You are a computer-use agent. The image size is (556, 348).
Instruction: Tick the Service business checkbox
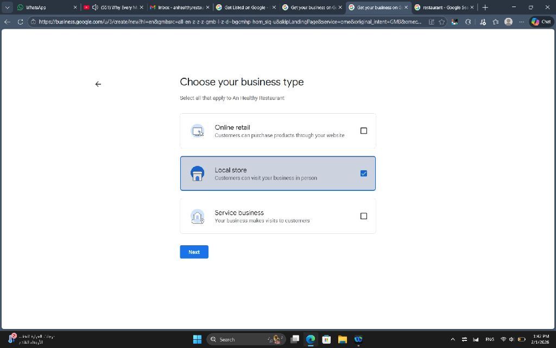tap(364, 216)
